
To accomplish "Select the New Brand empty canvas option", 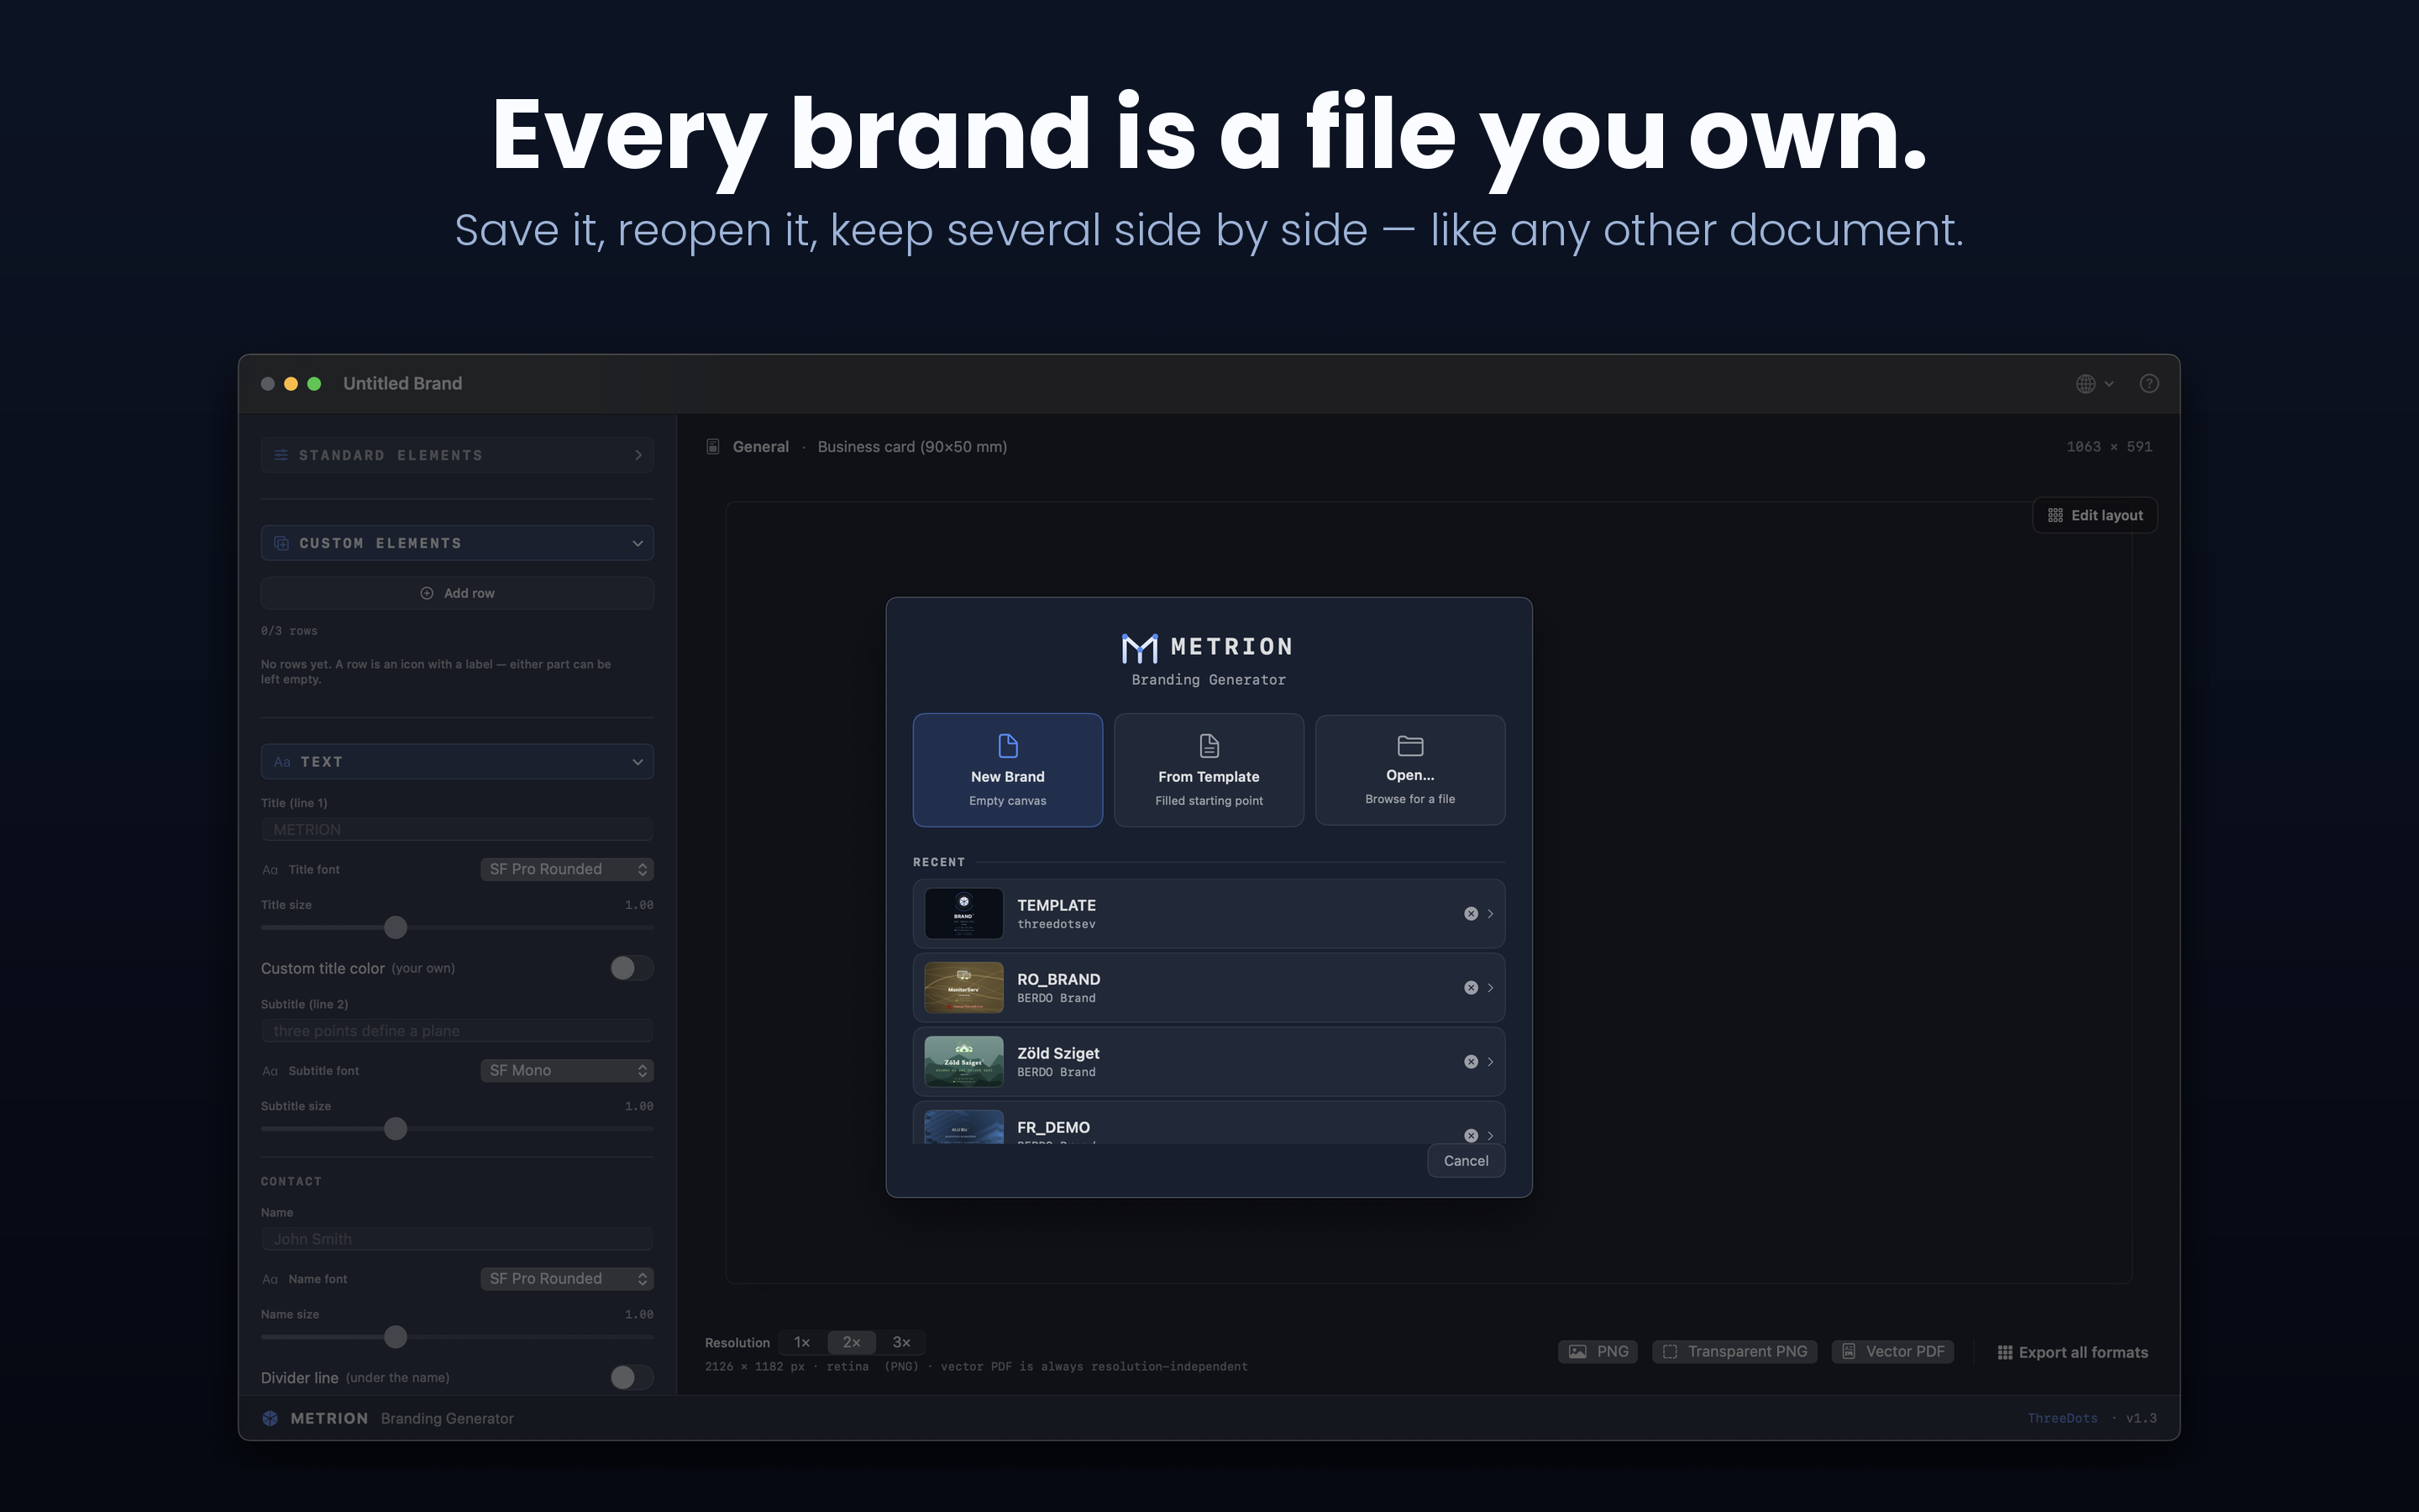I will pos(1008,770).
